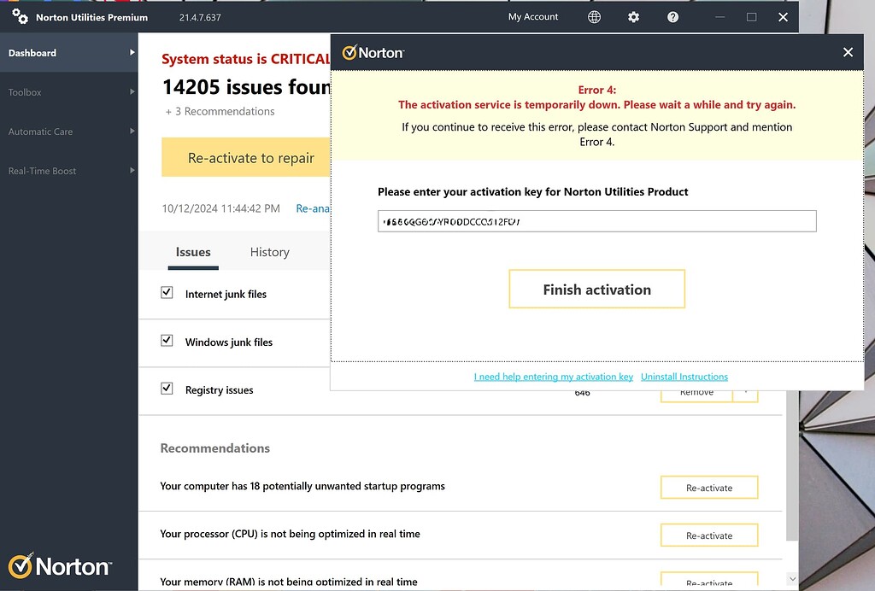Open help via the question mark icon

(672, 16)
